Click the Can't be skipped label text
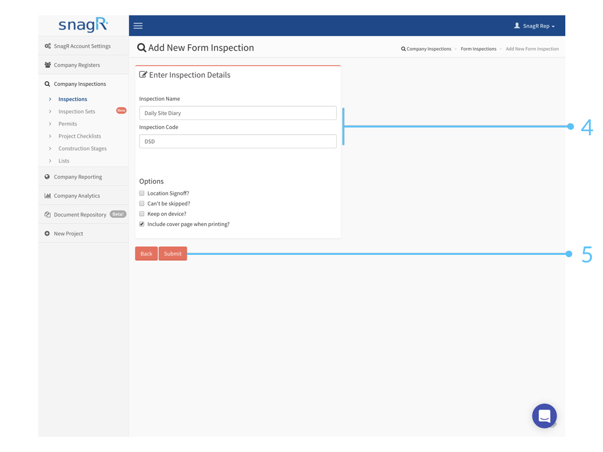Screen dimensions: 603x452 (x=168, y=203)
